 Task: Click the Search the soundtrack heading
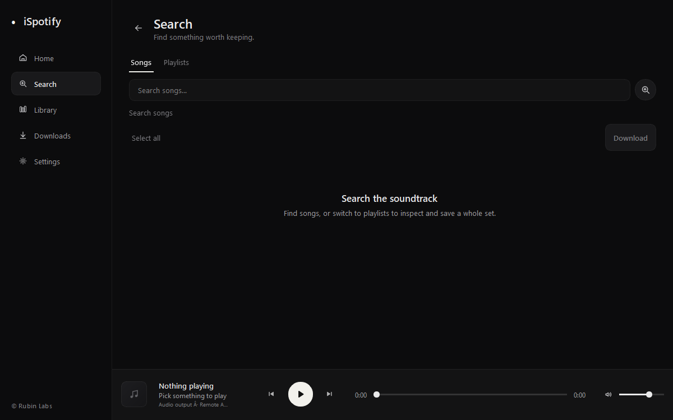click(389, 199)
